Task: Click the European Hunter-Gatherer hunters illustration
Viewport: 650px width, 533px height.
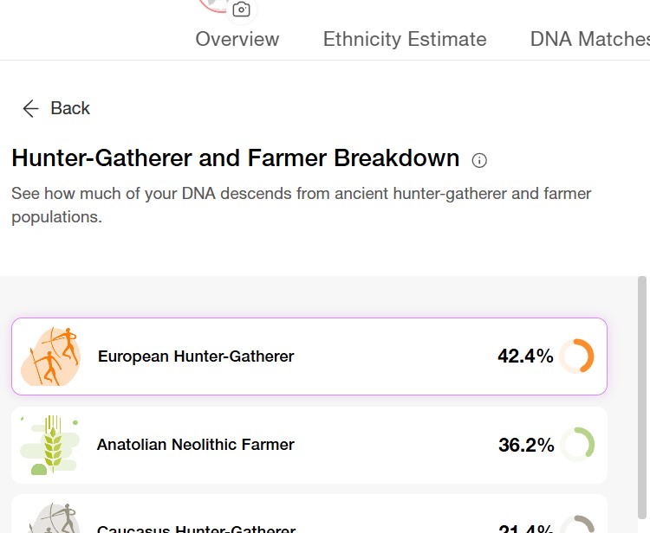Action: (x=51, y=356)
